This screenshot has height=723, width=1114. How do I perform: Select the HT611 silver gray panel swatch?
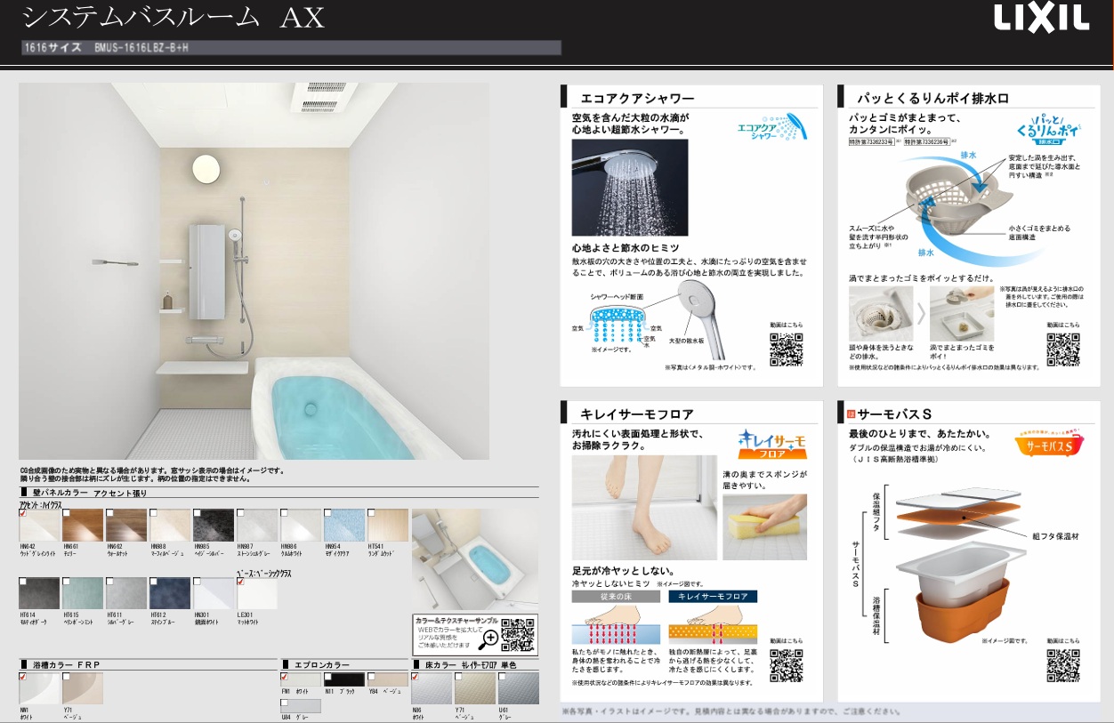click(x=126, y=593)
